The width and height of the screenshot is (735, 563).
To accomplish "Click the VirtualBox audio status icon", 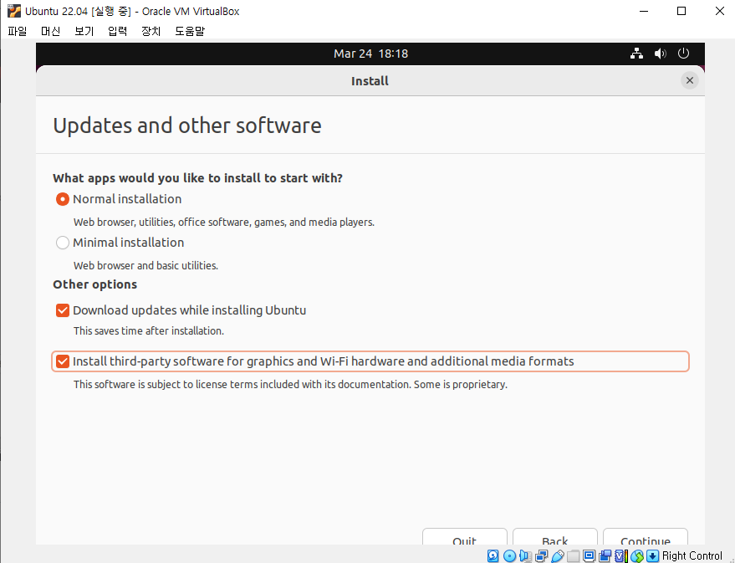I will (x=525, y=556).
